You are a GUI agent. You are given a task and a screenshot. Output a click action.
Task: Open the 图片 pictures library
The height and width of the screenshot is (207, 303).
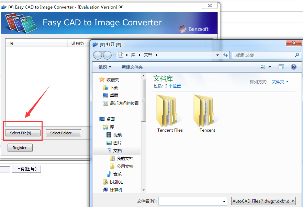pyautogui.click(x=114, y=143)
